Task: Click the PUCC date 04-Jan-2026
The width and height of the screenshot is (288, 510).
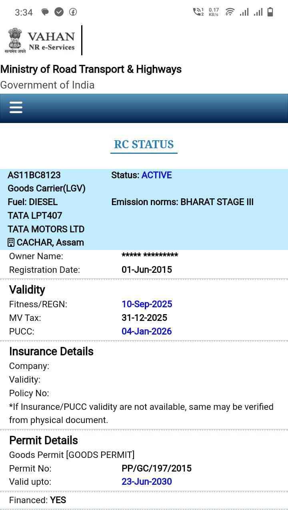Action: pyautogui.click(x=147, y=331)
